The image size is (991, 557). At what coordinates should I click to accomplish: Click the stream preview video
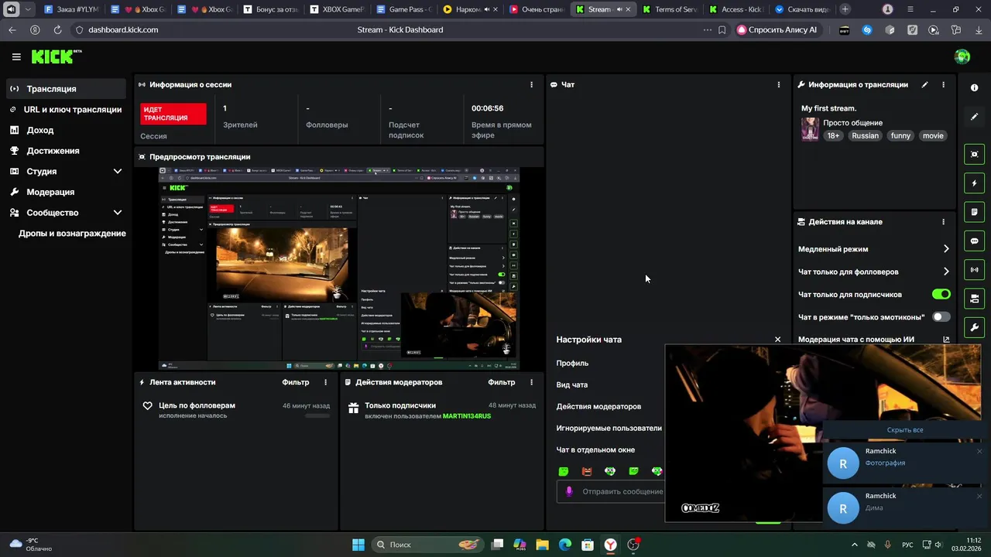339,268
